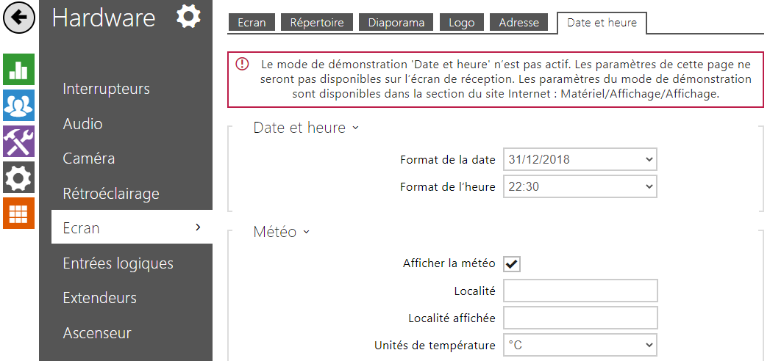Collapse the Météo section

[282, 232]
